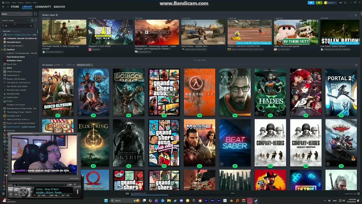Select Unsorted Horror in games list
The image size is (362, 204).
[x=14, y=42]
